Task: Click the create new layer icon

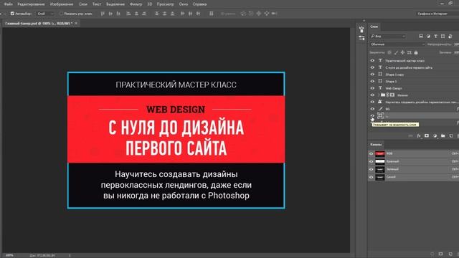Action: coord(451,135)
